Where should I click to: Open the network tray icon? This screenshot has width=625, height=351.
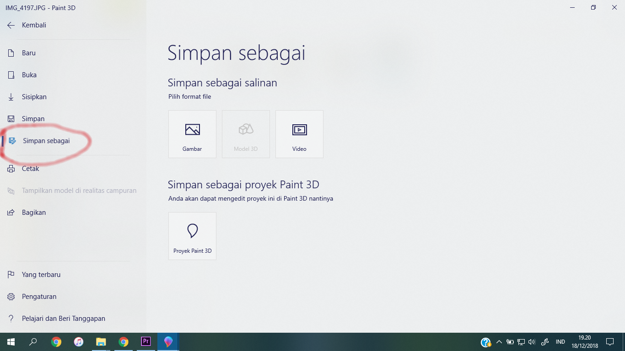point(521,342)
